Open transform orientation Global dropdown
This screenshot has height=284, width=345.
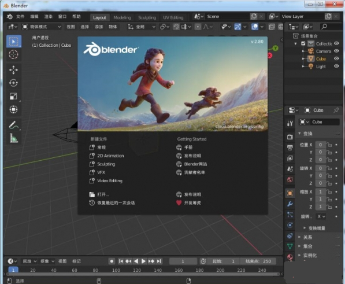pos(142,27)
